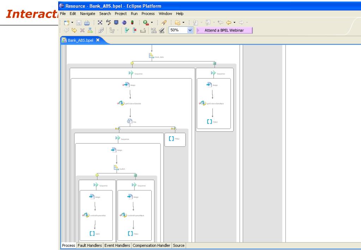Select the confirmPaymentAck invoke activity

tap(86, 215)
